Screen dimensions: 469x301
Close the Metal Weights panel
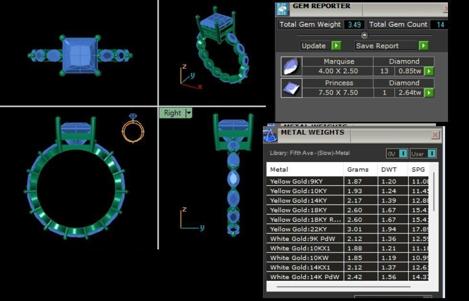[x=436, y=135]
